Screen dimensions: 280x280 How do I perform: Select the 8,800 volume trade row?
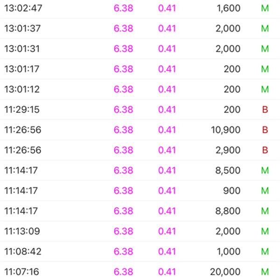pos(140,211)
